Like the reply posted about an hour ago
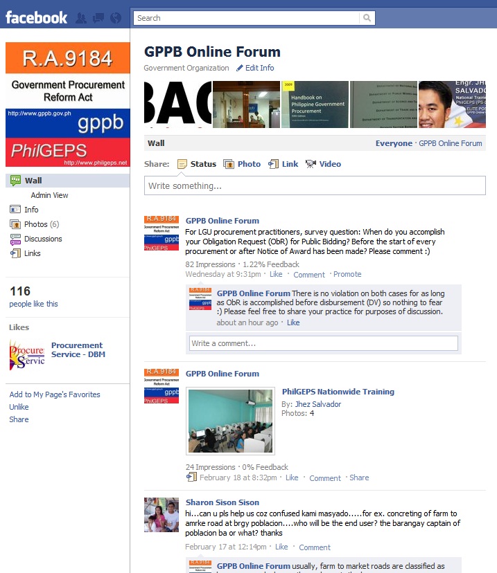The image size is (497, 573). click(293, 322)
